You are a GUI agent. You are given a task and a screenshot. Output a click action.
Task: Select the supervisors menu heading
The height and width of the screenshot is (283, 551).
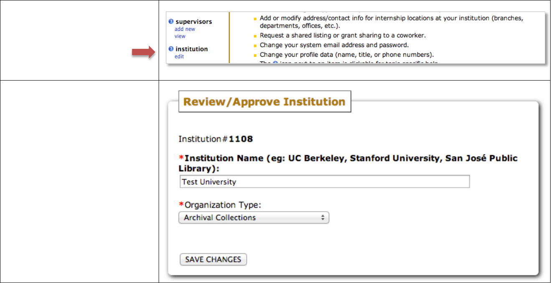[194, 22]
